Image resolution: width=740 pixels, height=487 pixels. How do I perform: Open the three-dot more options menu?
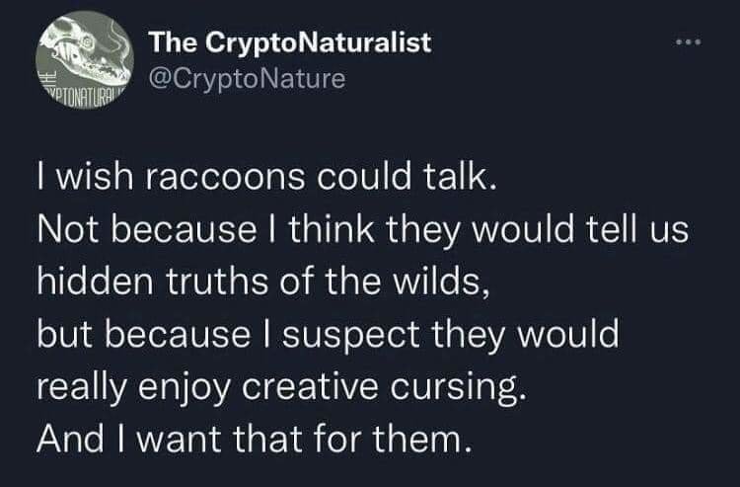pos(689,42)
